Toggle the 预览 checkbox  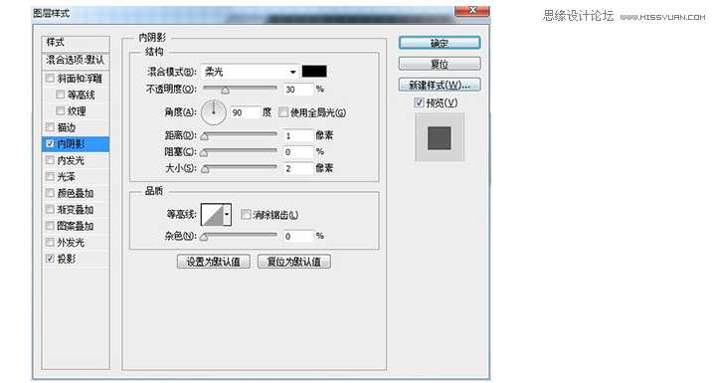419,102
